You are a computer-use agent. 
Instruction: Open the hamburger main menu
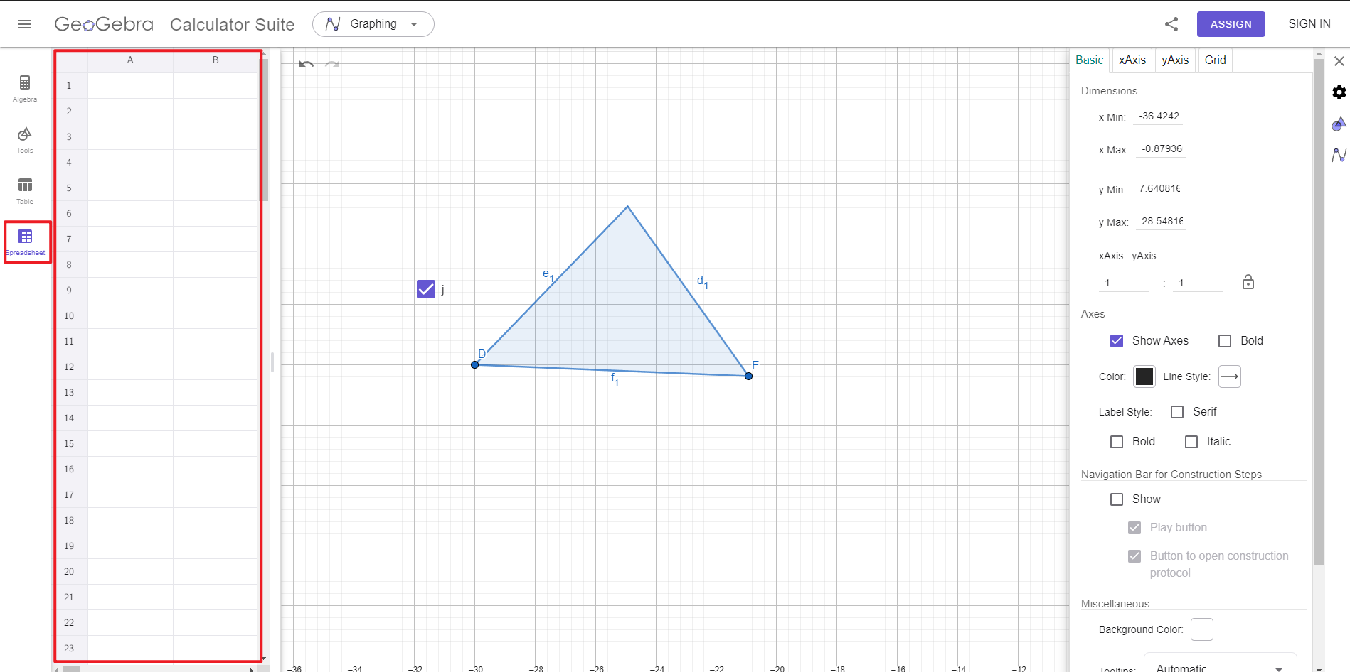pyautogui.click(x=25, y=24)
